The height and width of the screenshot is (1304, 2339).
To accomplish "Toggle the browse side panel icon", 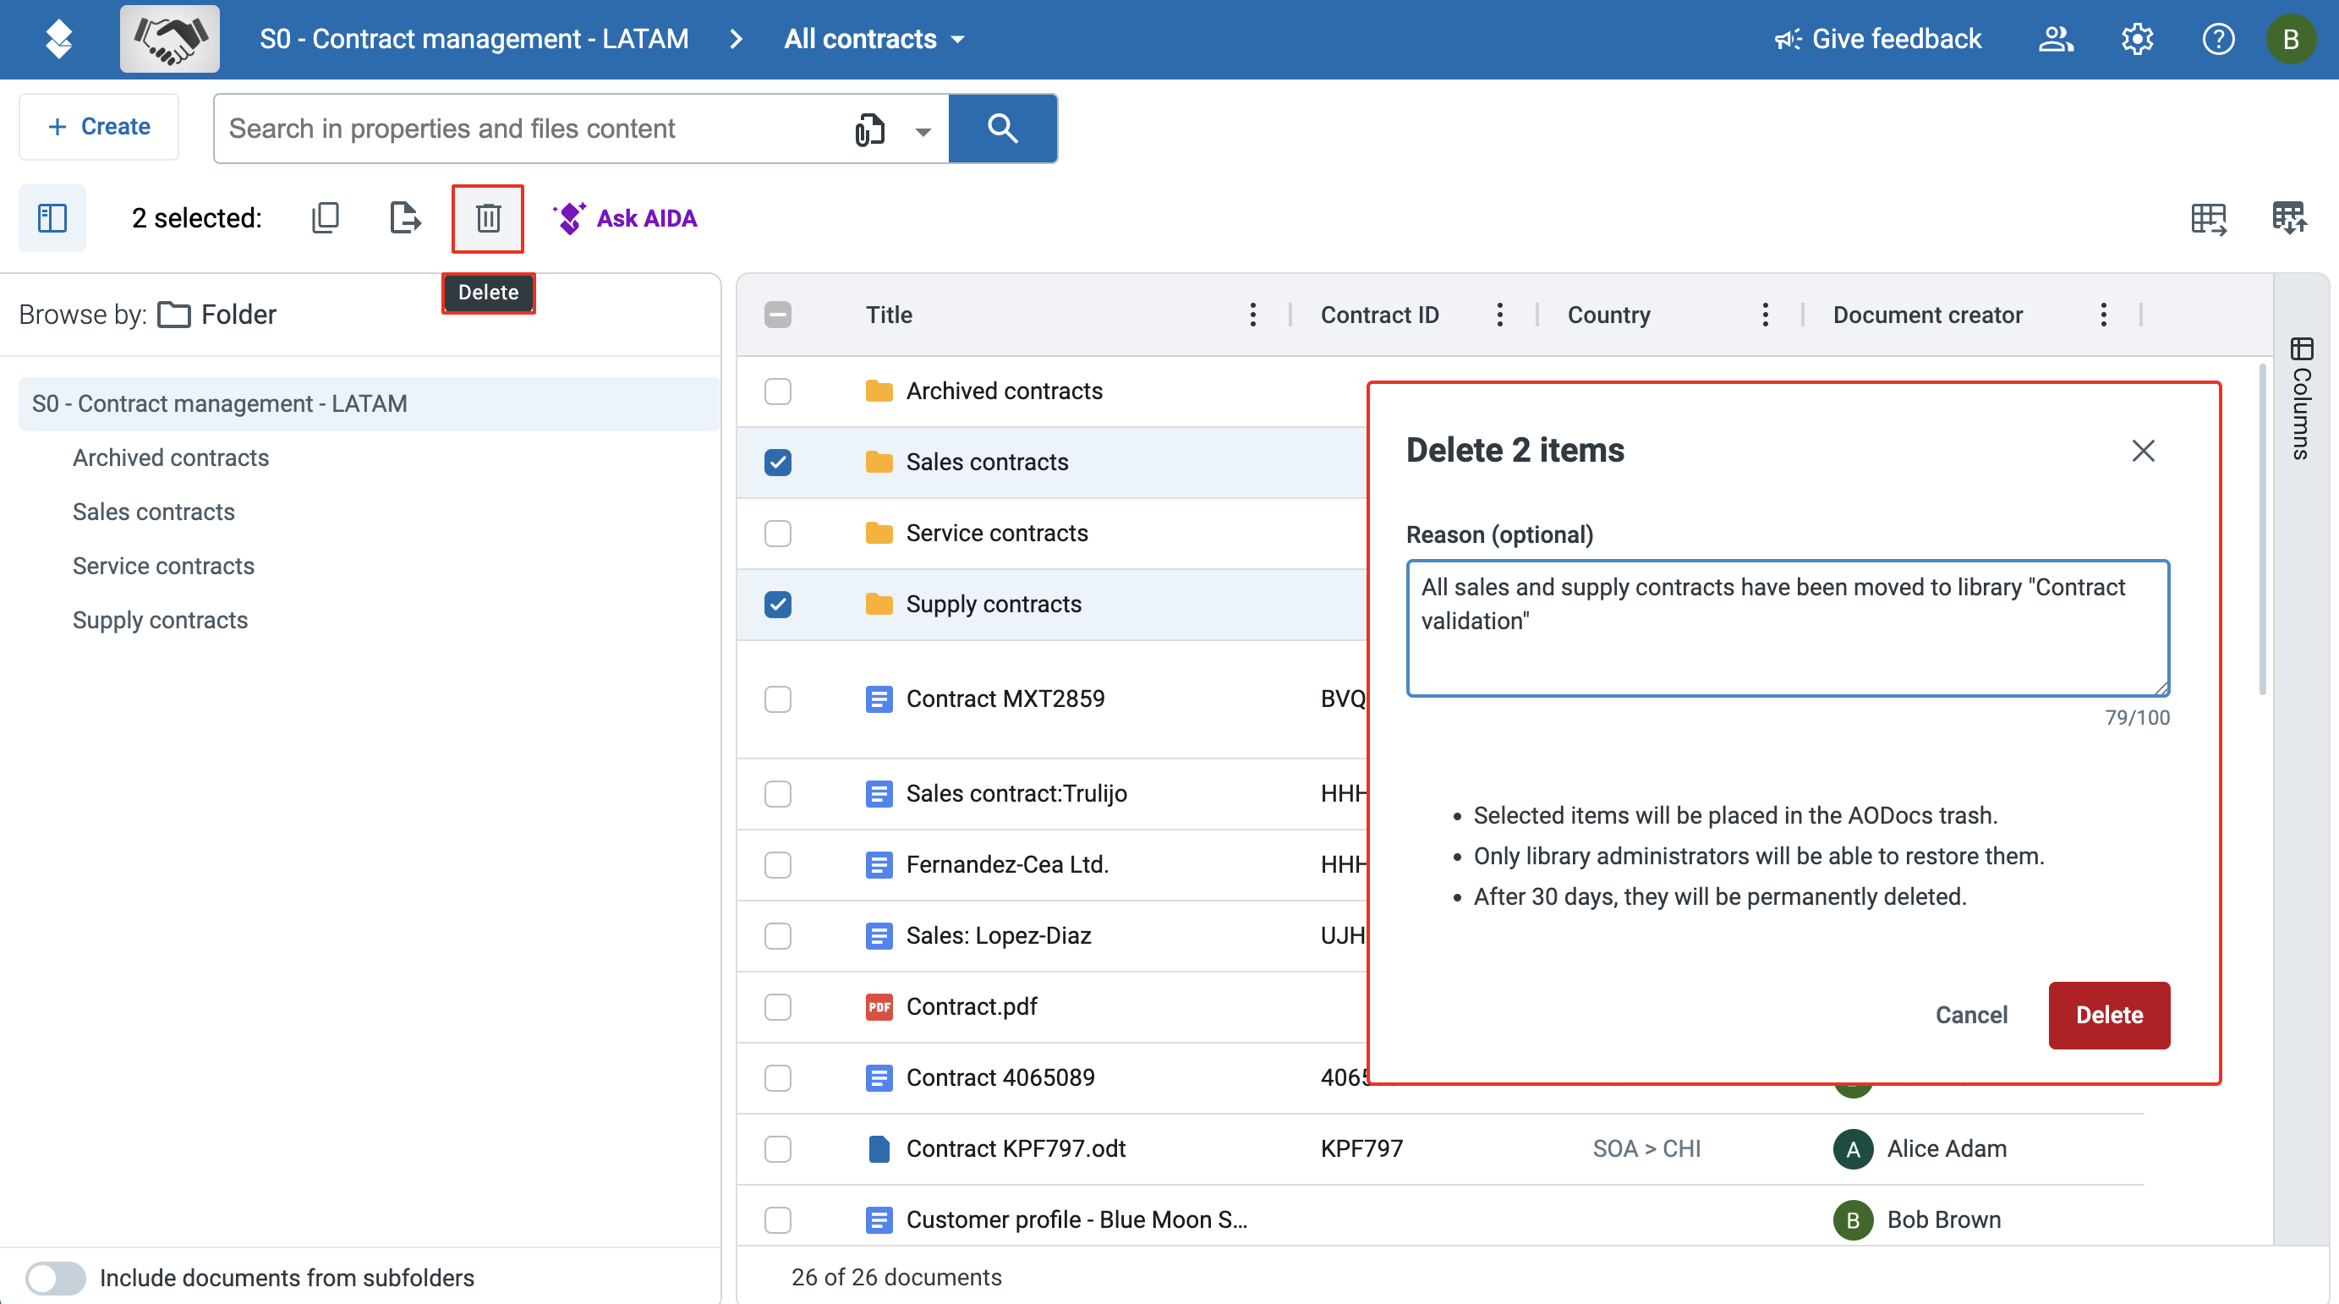I will coord(52,218).
